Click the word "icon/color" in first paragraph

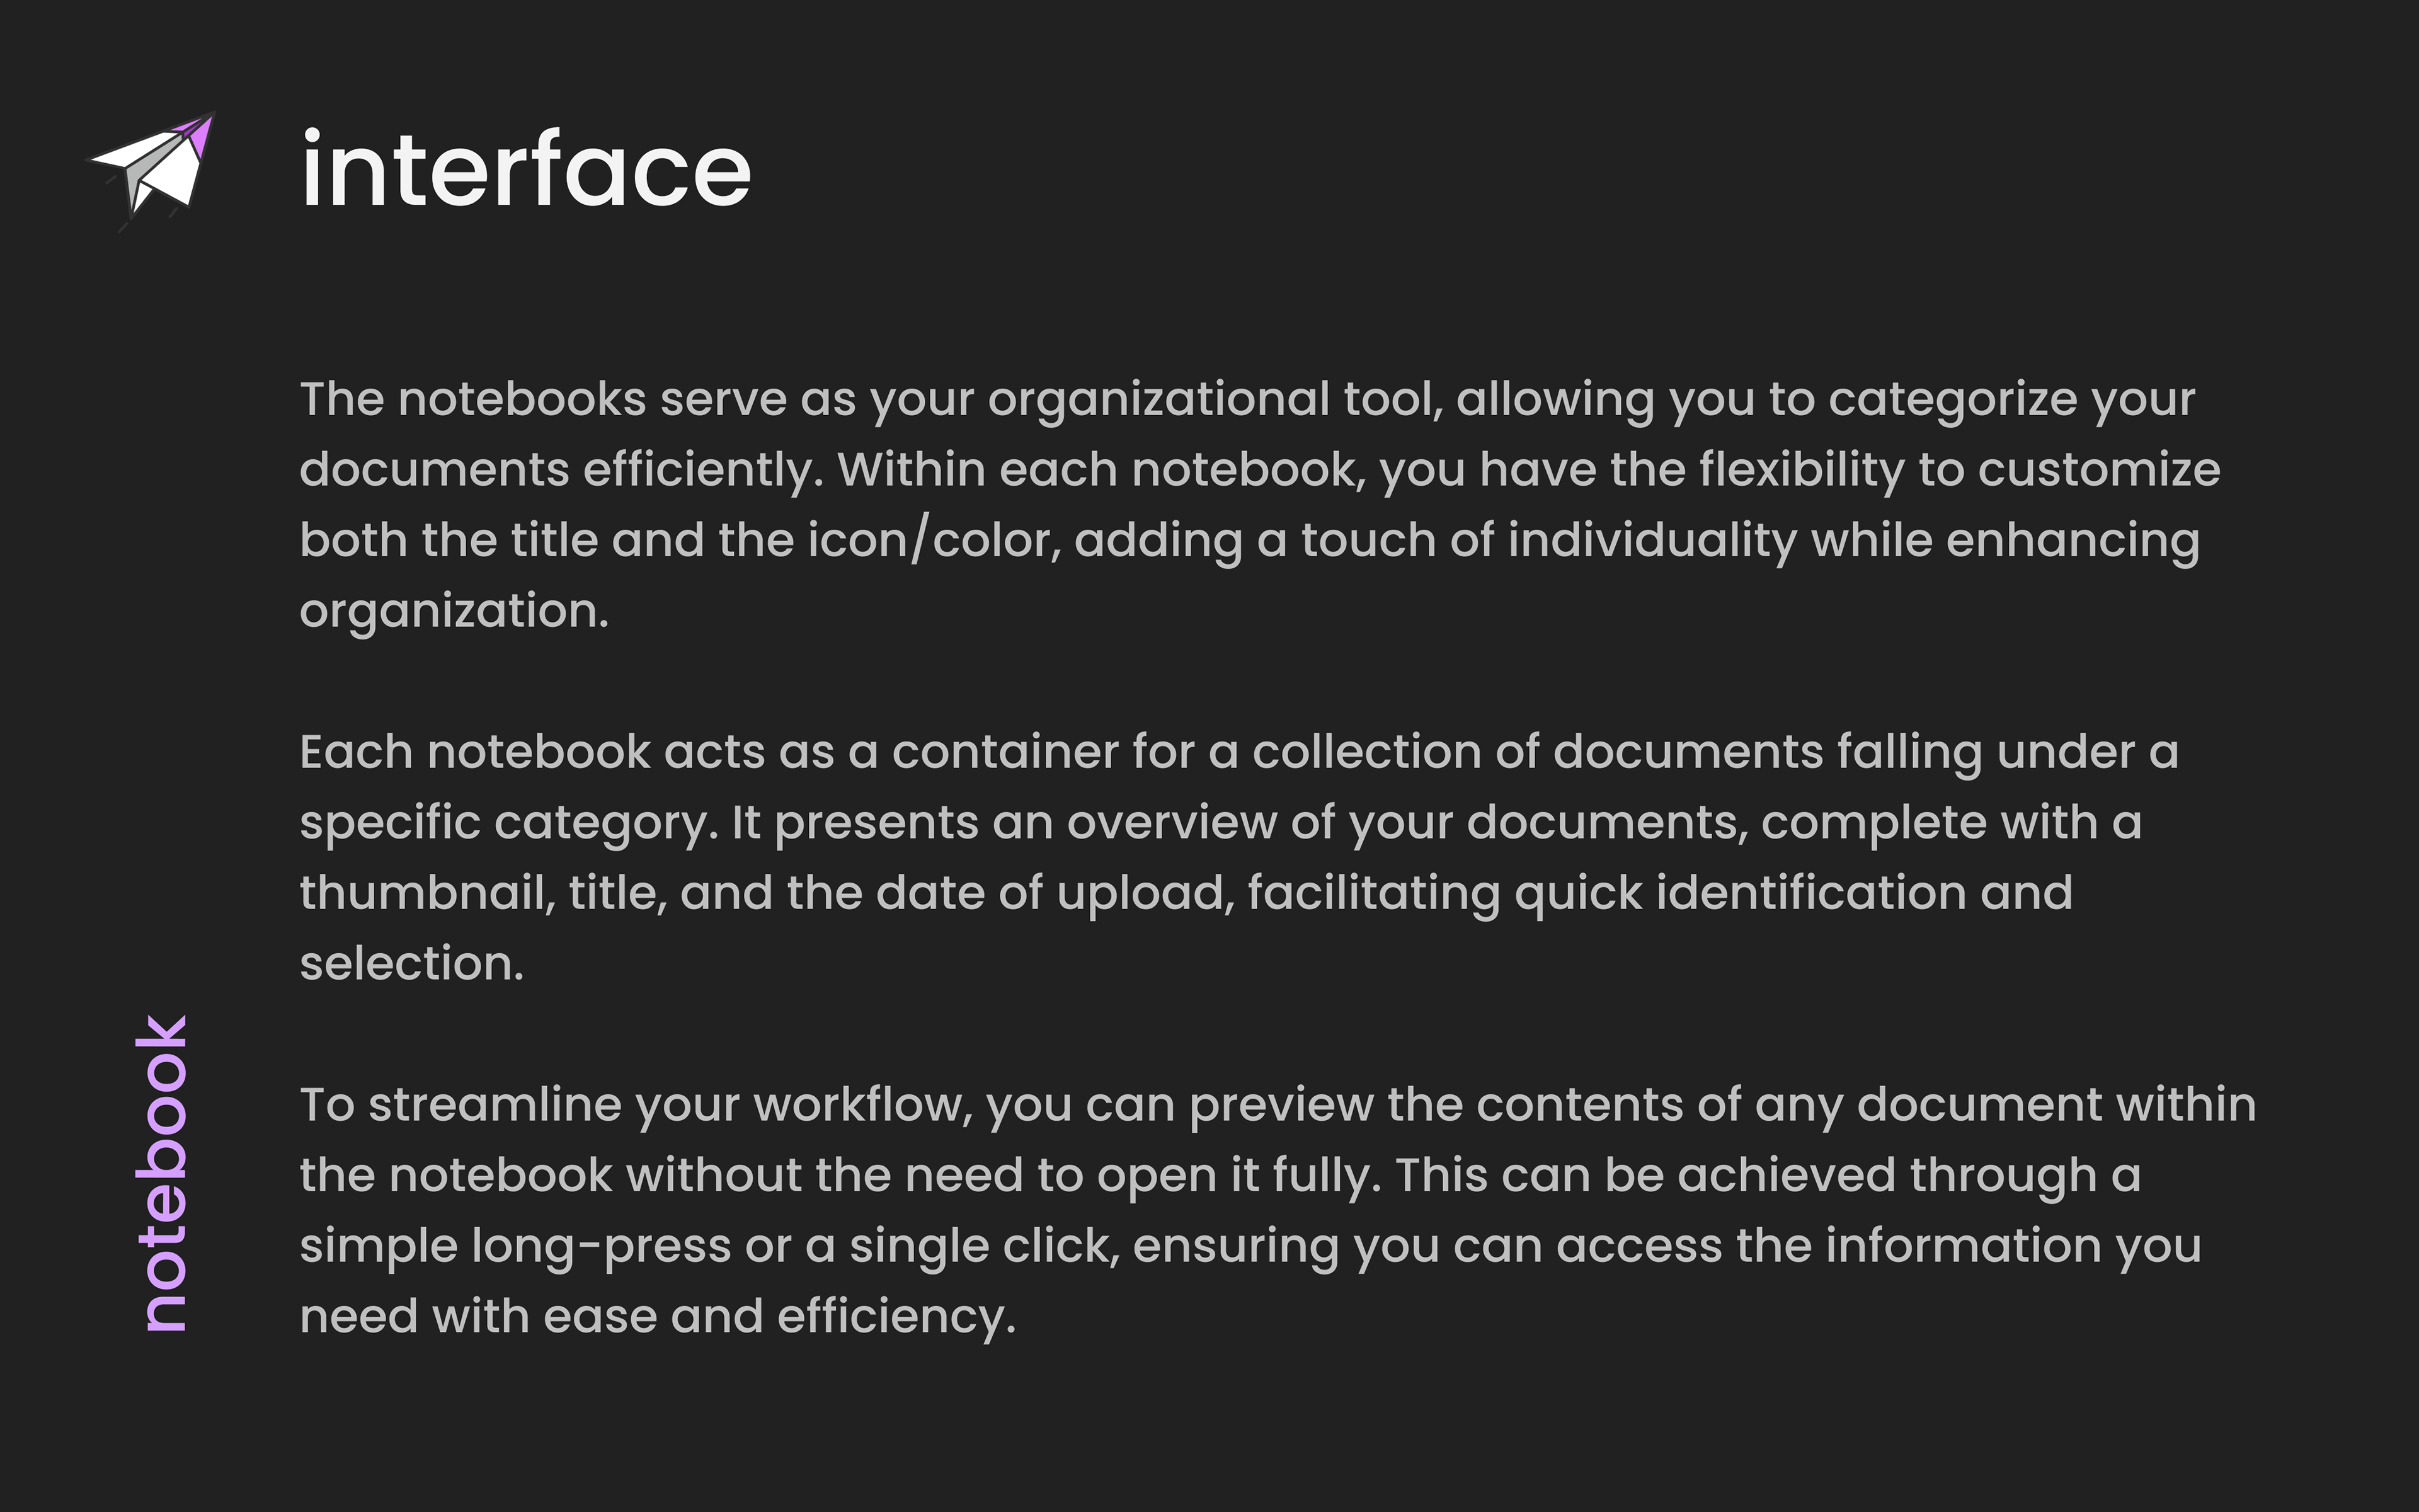pyautogui.click(x=934, y=540)
